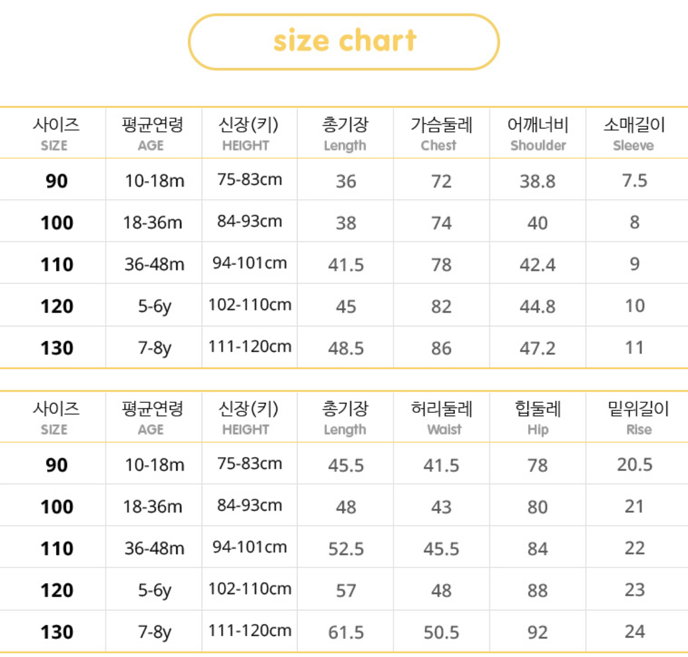Viewport: 688px width, 657px height.
Task: Click shoulder value 38.8
Action: [537, 181]
